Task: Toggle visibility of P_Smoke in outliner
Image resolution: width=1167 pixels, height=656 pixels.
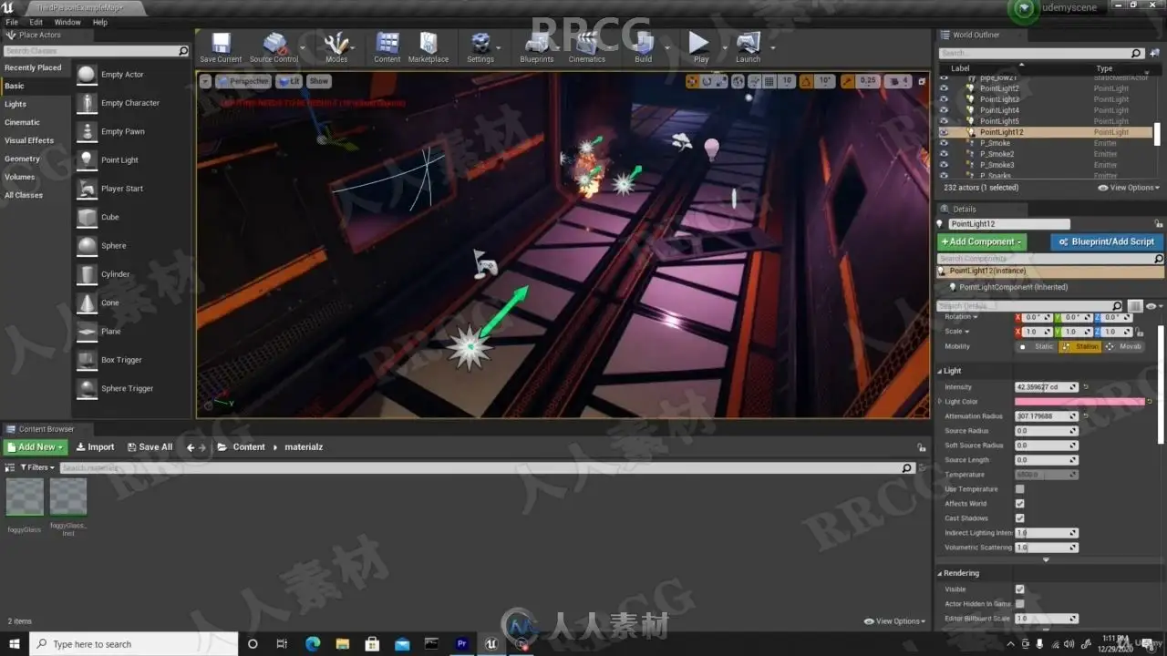Action: tap(944, 143)
